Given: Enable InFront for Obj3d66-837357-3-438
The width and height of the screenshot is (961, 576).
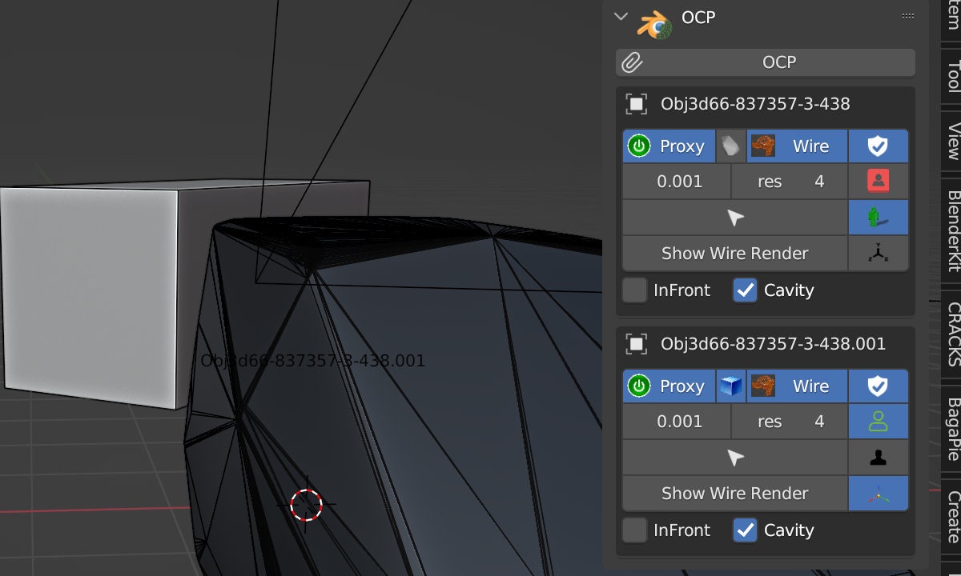Looking at the screenshot, I should pyautogui.click(x=634, y=290).
